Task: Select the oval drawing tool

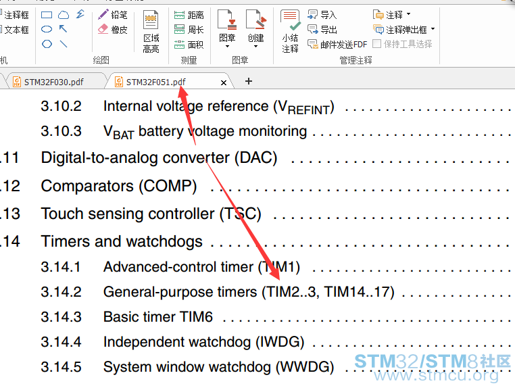Action: tap(47, 29)
